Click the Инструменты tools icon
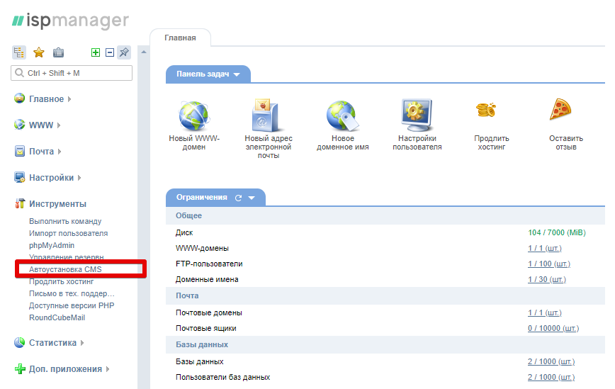 pos(20,203)
